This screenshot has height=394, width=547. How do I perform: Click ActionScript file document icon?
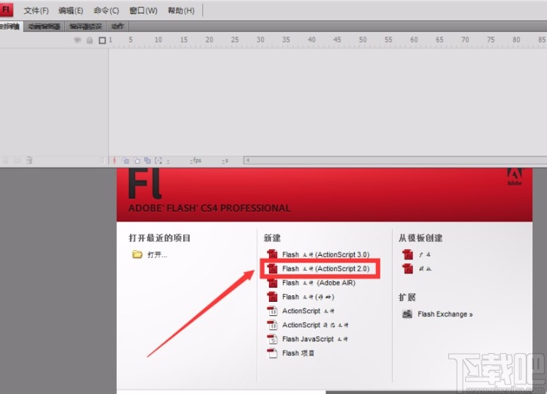[x=272, y=311]
